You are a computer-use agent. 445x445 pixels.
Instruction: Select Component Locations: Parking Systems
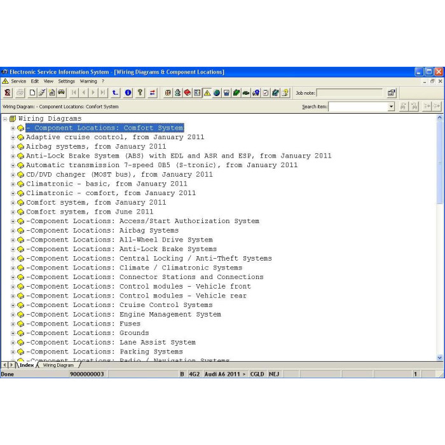coord(104,352)
